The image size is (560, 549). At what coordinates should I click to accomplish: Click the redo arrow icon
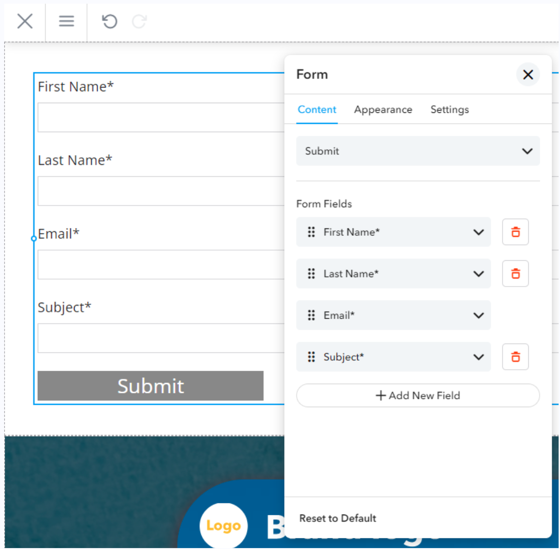pos(139,21)
